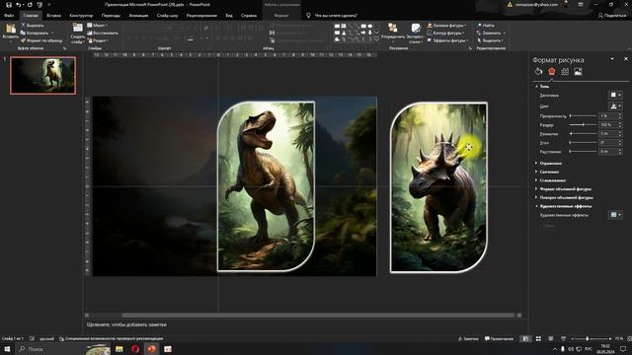This screenshot has height=355, width=632.
Task: Open the Раздел section dropdown
Action: pyautogui.click(x=98, y=40)
